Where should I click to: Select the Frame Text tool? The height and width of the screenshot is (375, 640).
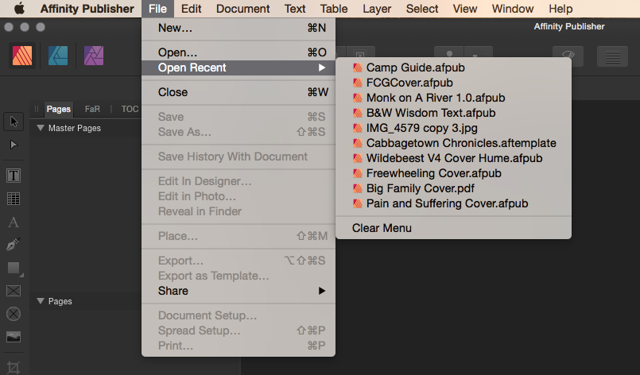tap(14, 176)
